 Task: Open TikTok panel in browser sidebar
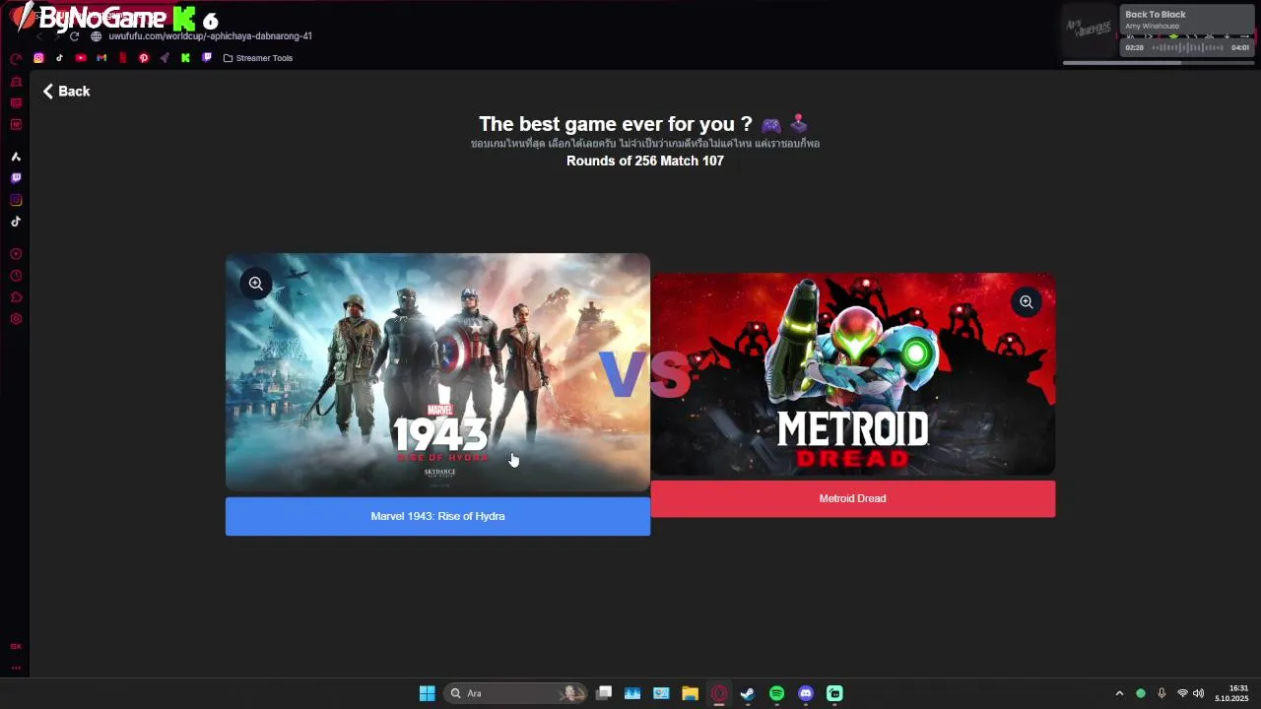(16, 222)
